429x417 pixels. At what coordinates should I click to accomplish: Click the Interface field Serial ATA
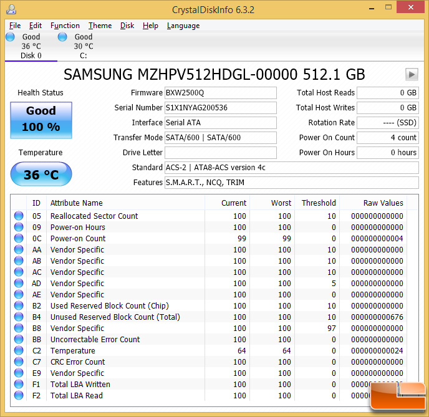tap(221, 123)
